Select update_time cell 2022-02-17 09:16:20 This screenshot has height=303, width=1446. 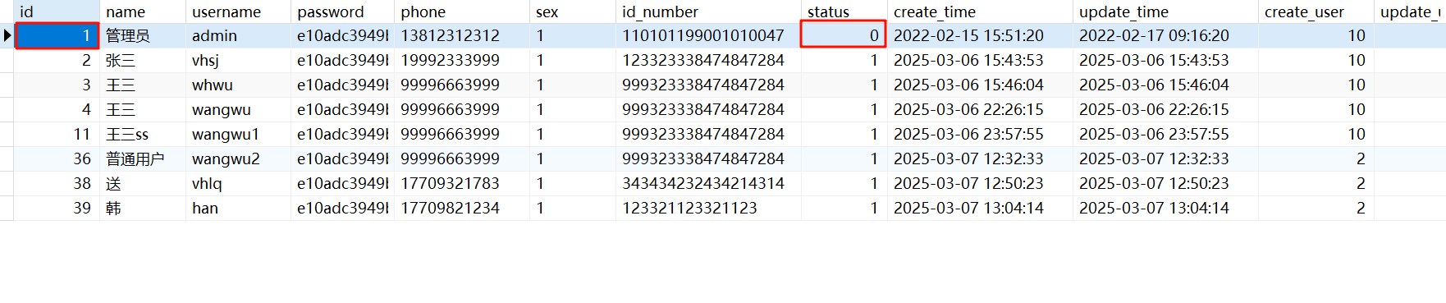coord(1165,35)
